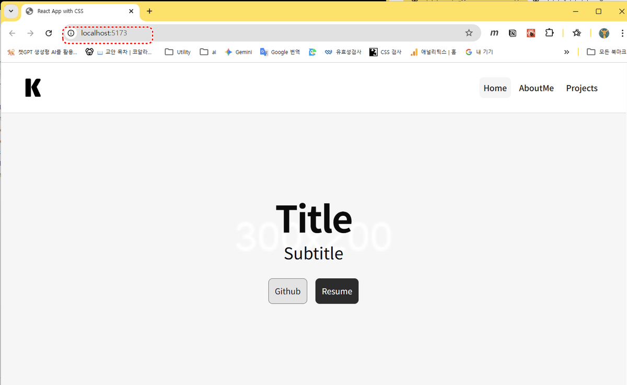
Task: Open the Extensions puzzle-piece menu
Action: click(x=549, y=33)
